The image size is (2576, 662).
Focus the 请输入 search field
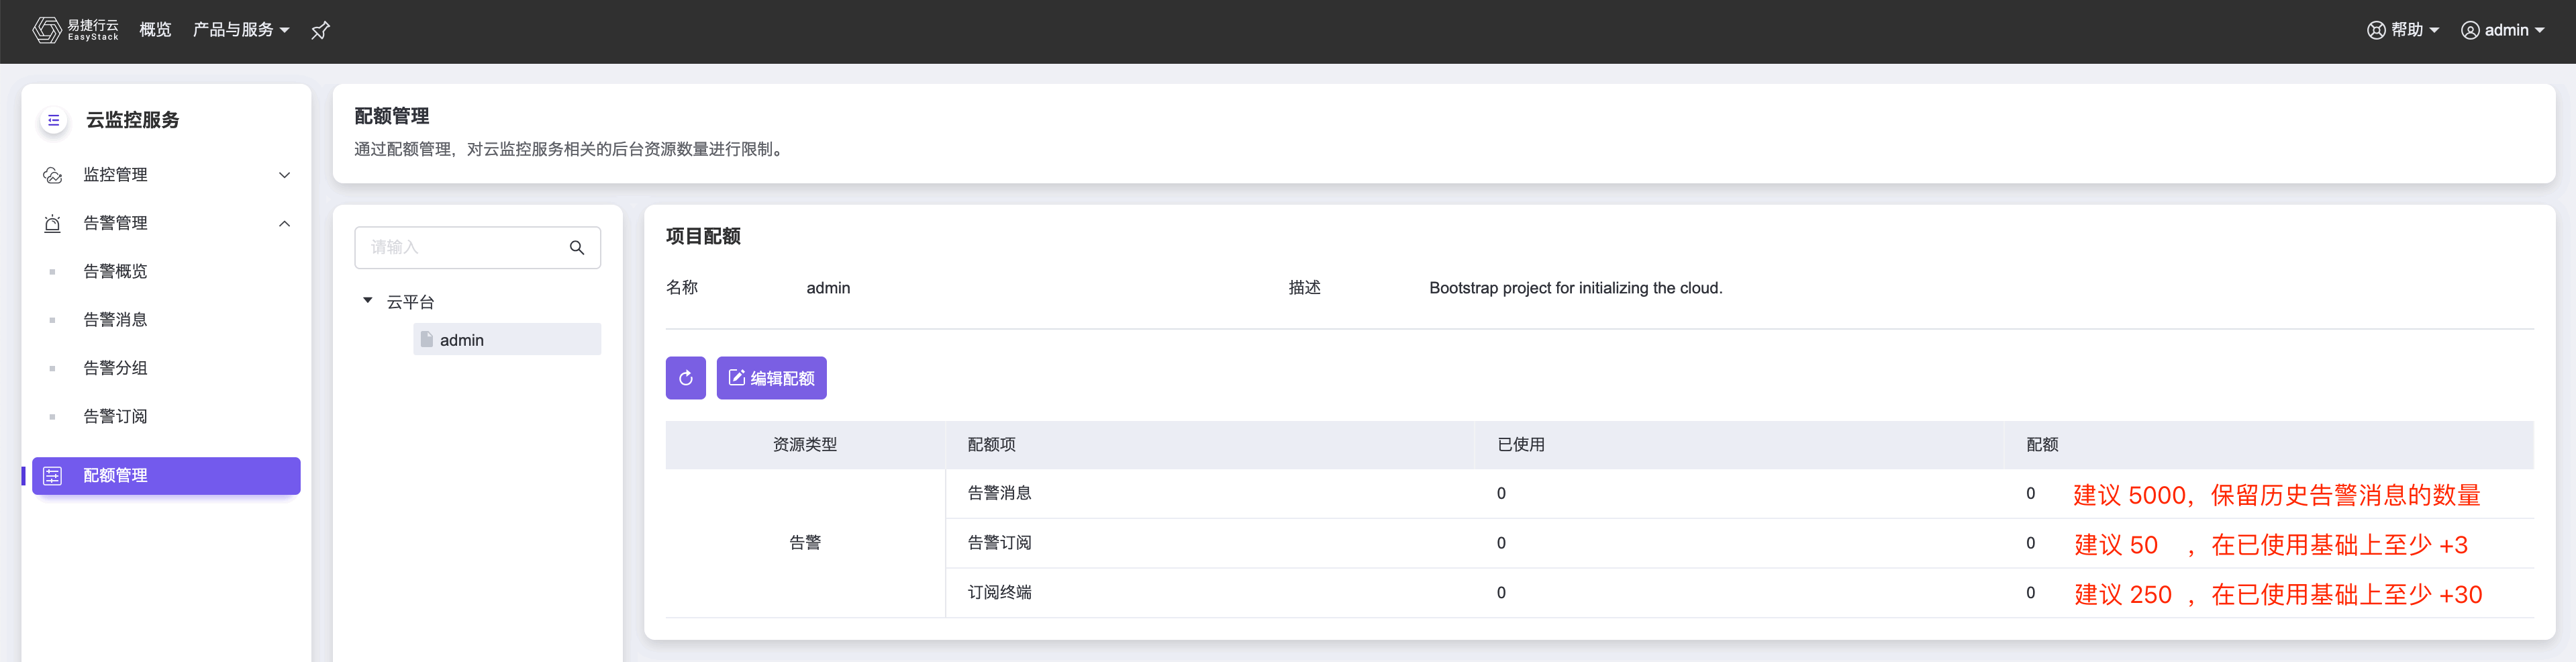(460, 248)
